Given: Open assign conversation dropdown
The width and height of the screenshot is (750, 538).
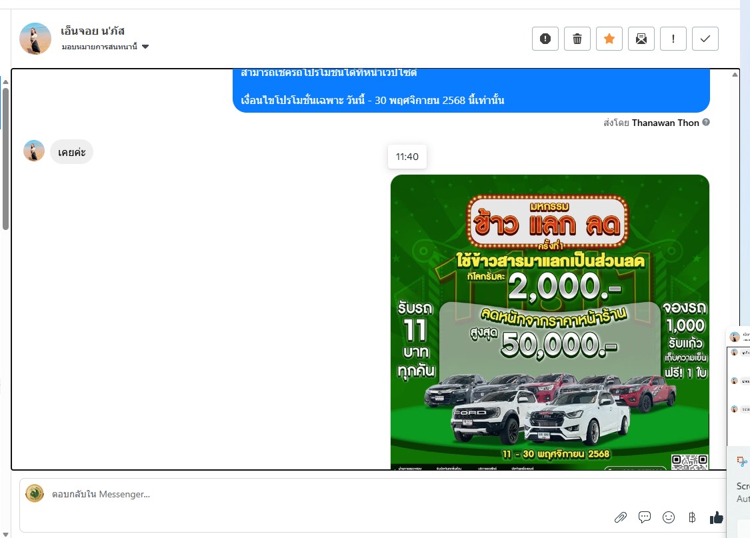Looking at the screenshot, I should pyautogui.click(x=105, y=47).
